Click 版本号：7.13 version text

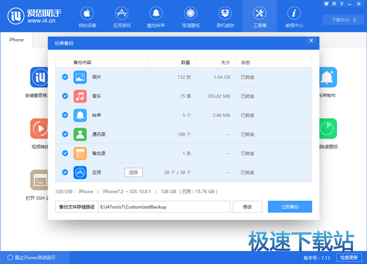point(317,258)
